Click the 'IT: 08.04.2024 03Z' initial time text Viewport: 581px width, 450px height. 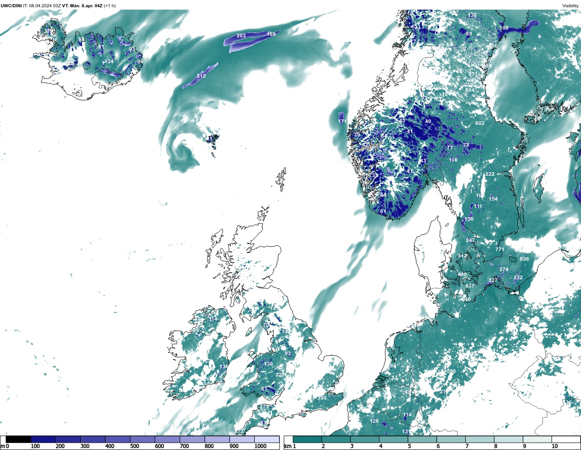click(x=42, y=5)
